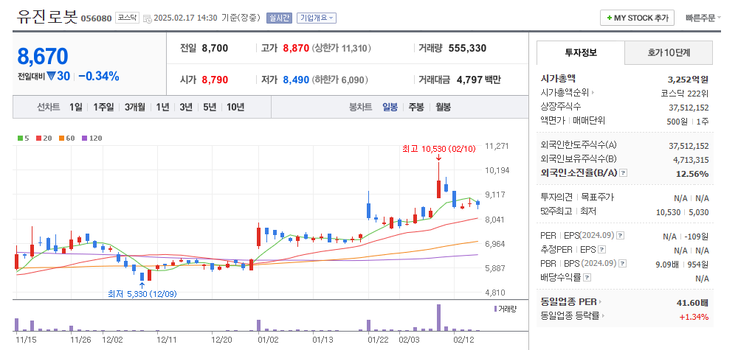Click the help icon next to 외국인소진율(B/A)
Viewport: 738px width, 350px height.
[623, 173]
